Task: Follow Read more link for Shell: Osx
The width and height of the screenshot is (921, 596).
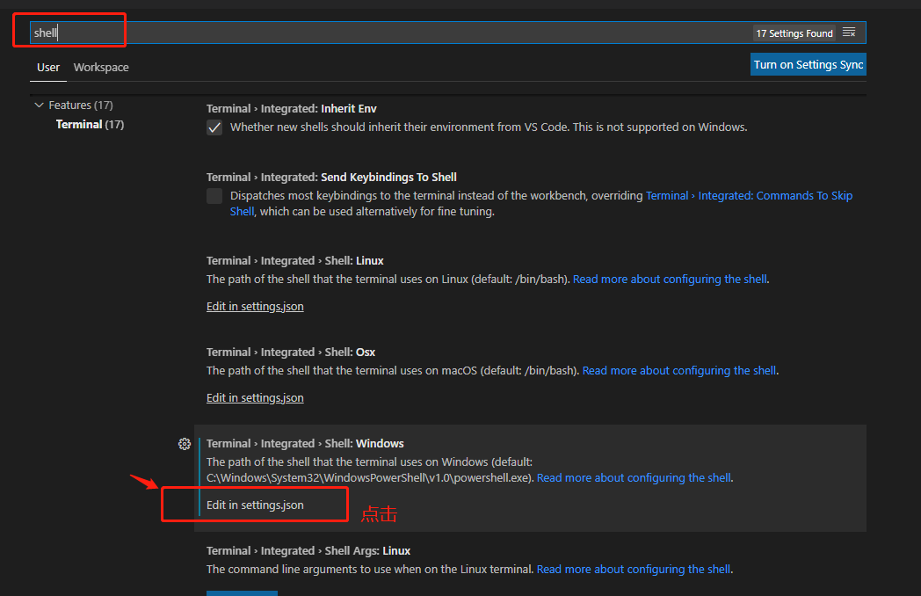Action: (x=678, y=370)
